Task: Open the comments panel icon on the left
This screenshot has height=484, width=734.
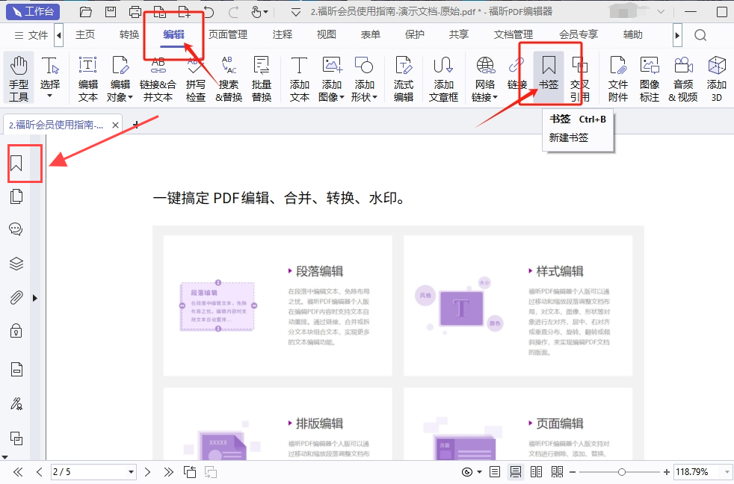Action: 16,229
